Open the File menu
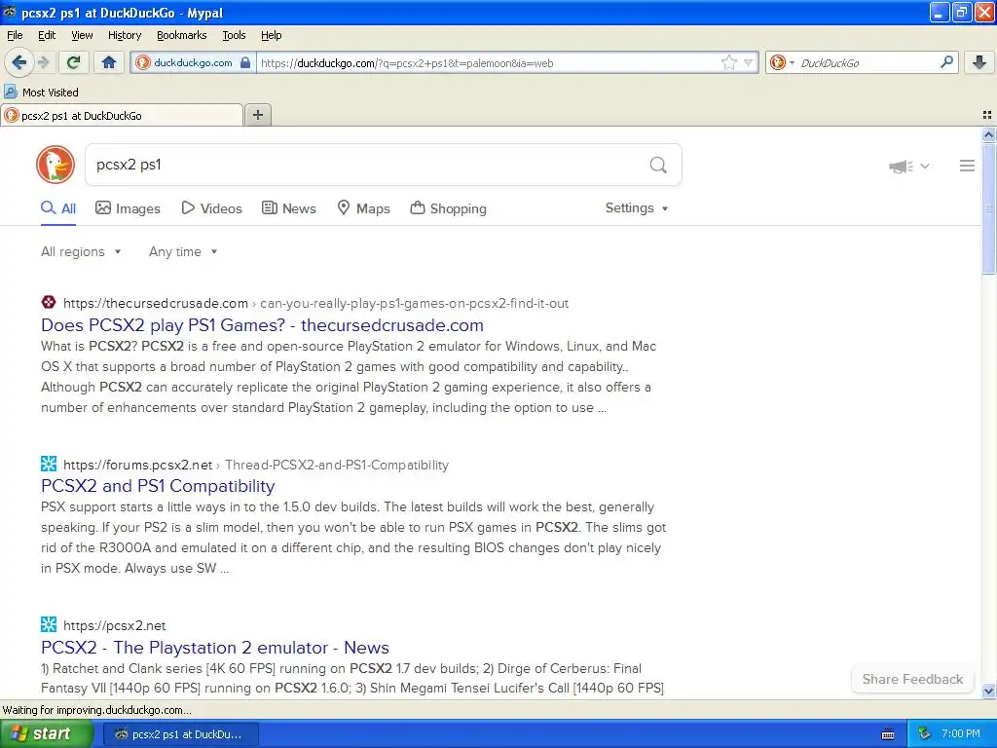997x748 pixels. tap(15, 35)
